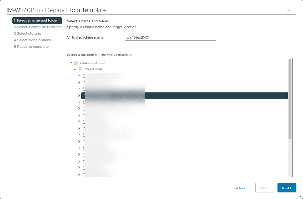Click the tree list scrollbar thumb
Screen dimensions: 303x199
pos(290,98)
